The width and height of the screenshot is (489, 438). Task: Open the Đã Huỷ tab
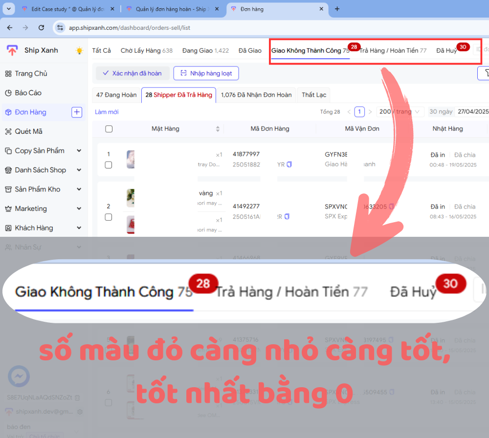point(446,50)
